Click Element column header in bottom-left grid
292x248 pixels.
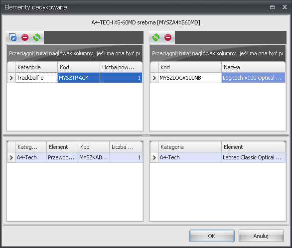(62, 147)
